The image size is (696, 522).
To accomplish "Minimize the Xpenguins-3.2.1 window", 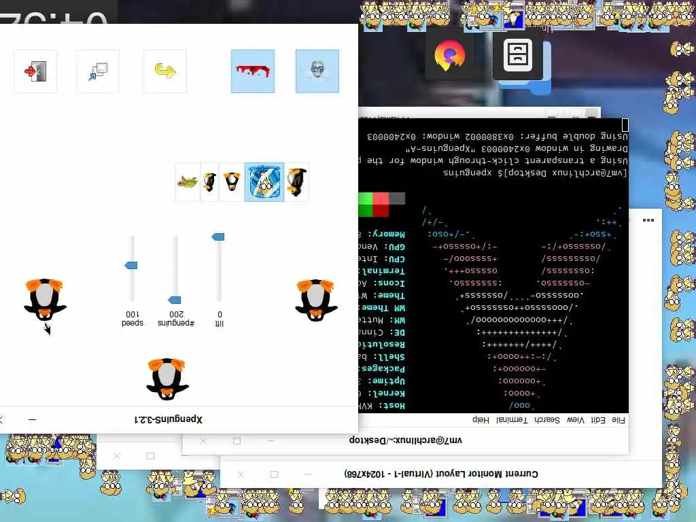I will pyautogui.click(x=32, y=419).
